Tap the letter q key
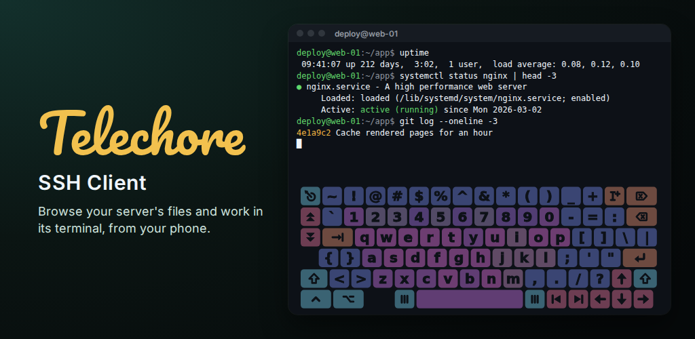Image resolution: width=695 pixels, height=339 pixels. 364,237
